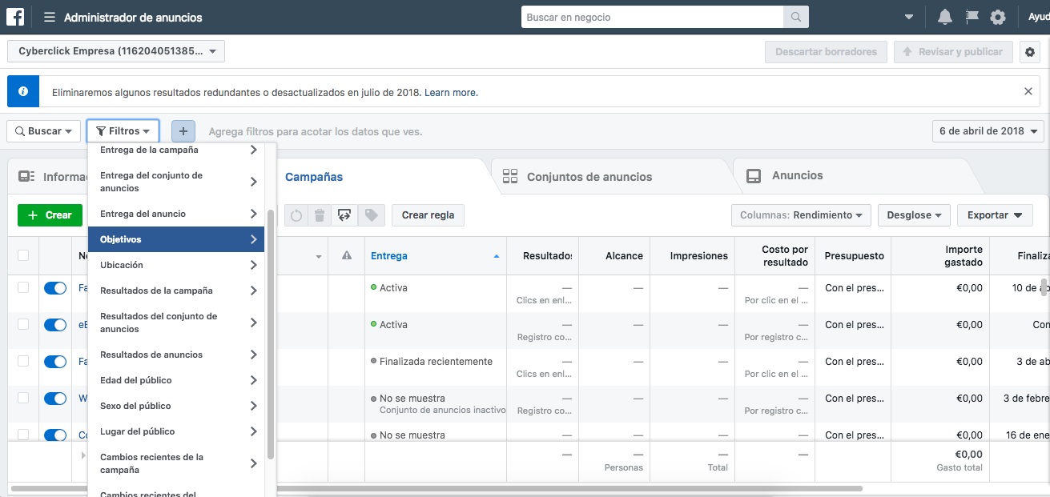Select Objetivos in the filters menu

176,239
